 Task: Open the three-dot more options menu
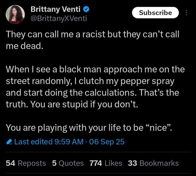tap(186, 13)
